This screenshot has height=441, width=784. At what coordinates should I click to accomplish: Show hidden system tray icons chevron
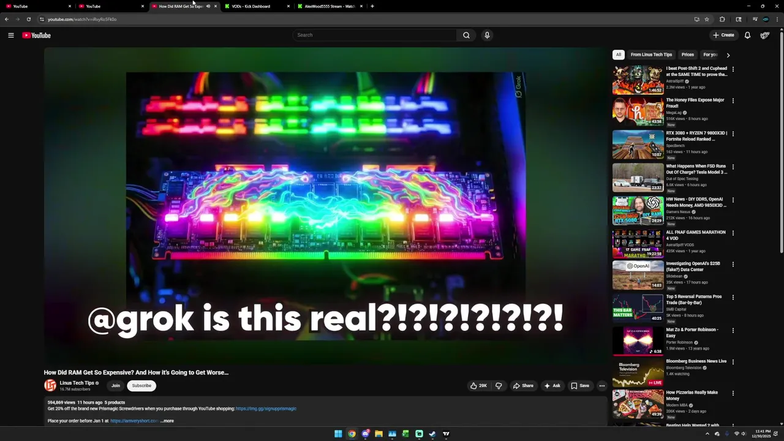(x=707, y=434)
